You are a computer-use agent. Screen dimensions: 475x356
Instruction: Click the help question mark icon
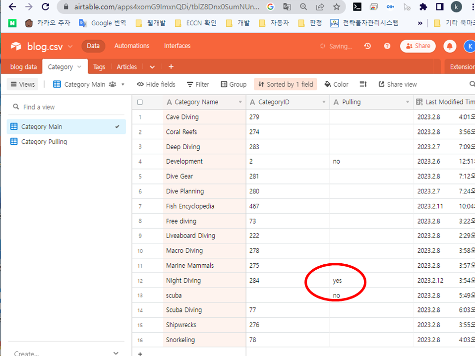(x=387, y=46)
